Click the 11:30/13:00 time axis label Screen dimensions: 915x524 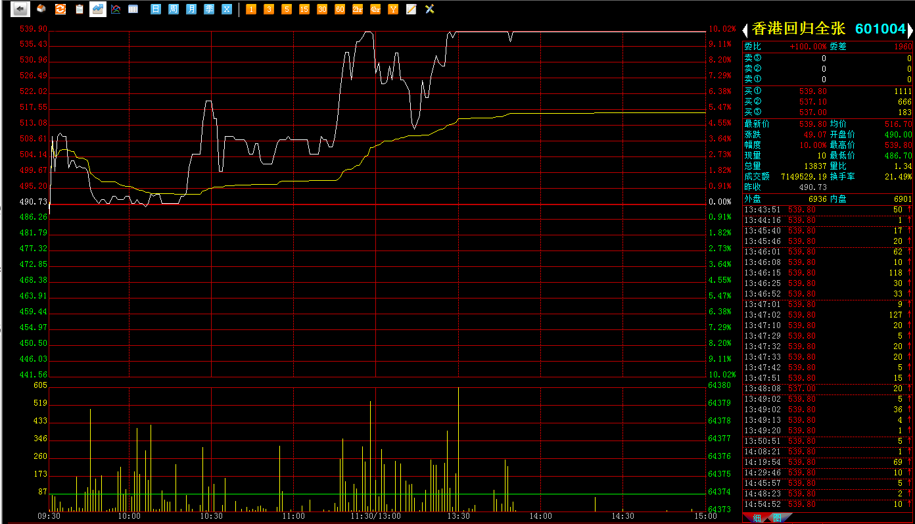[375, 517]
